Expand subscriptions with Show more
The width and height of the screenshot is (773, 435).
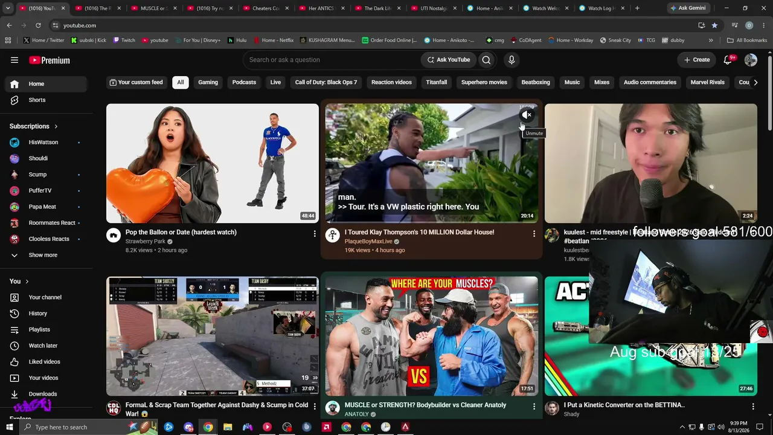coord(46,255)
